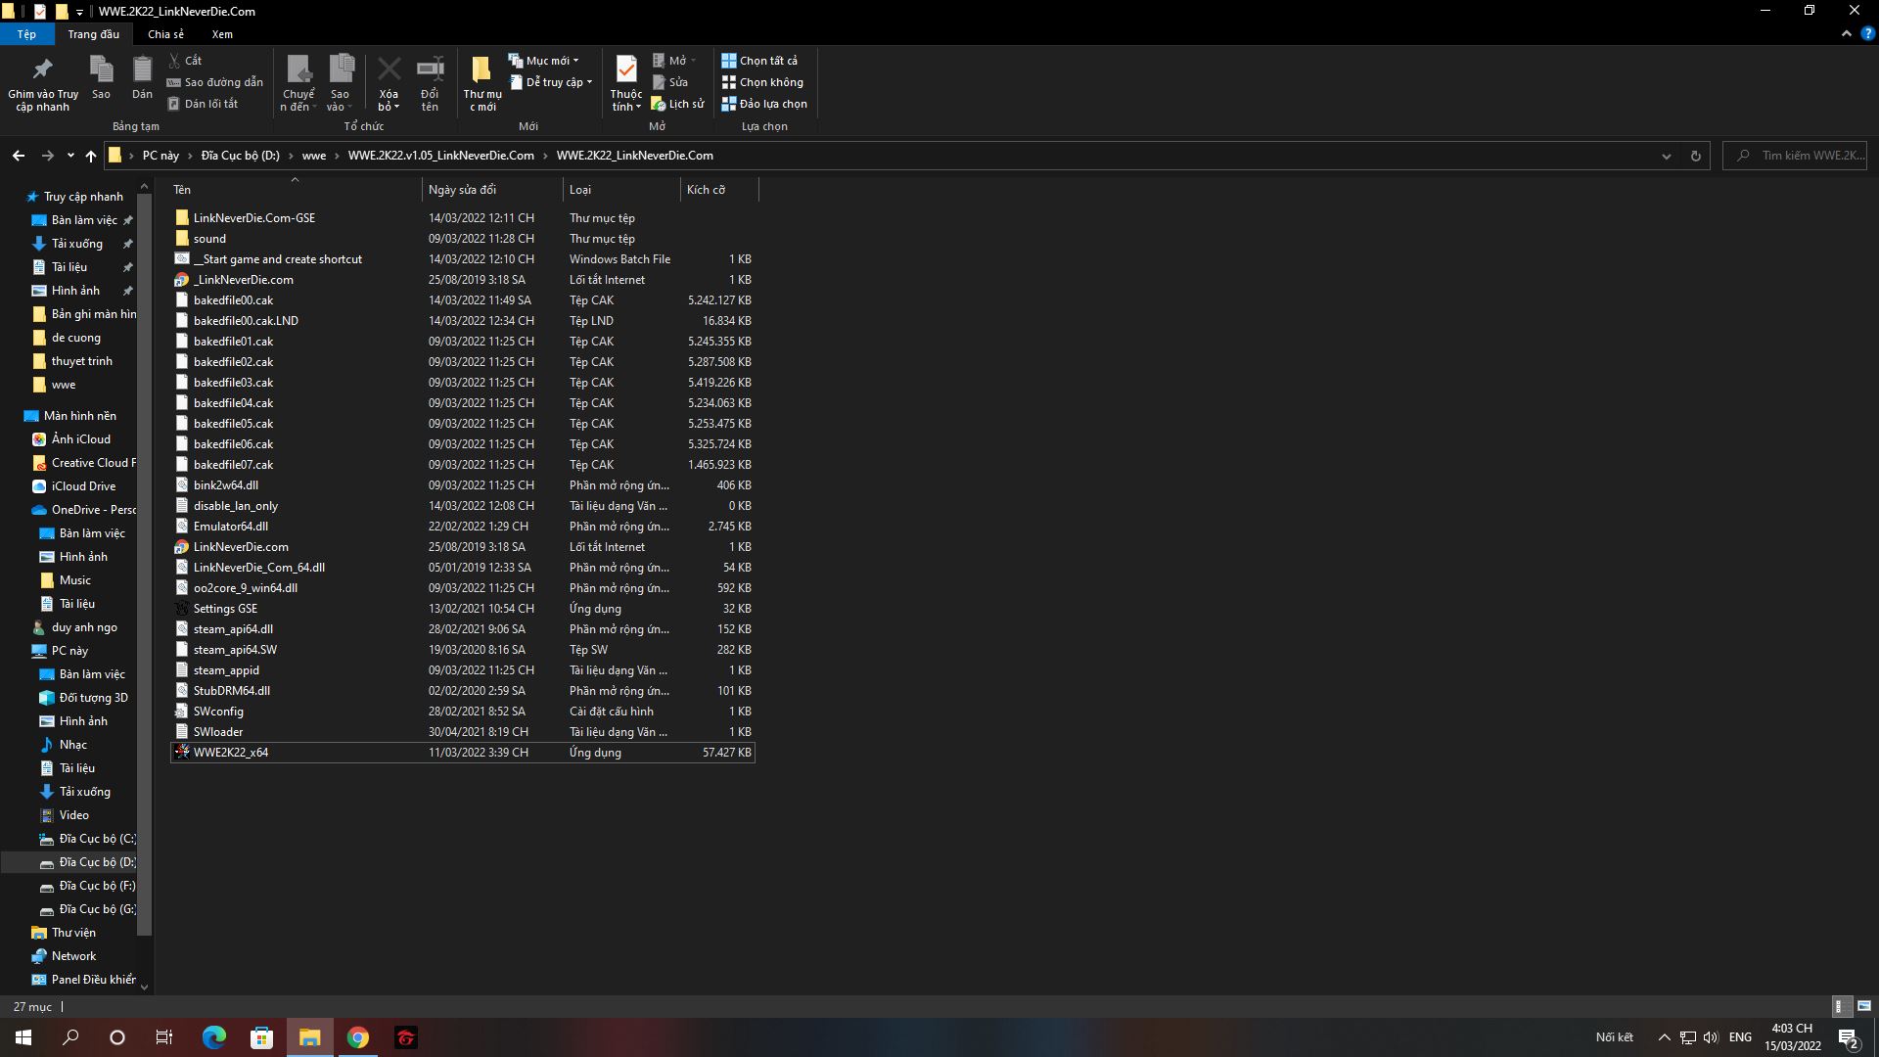Viewport: 1879px width, 1057px height.
Task: Click the Ghim vào Truy cập nhanh pin icon
Action: click(42, 70)
